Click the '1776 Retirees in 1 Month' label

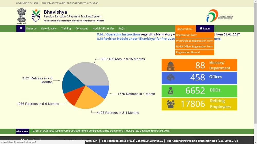136,94
